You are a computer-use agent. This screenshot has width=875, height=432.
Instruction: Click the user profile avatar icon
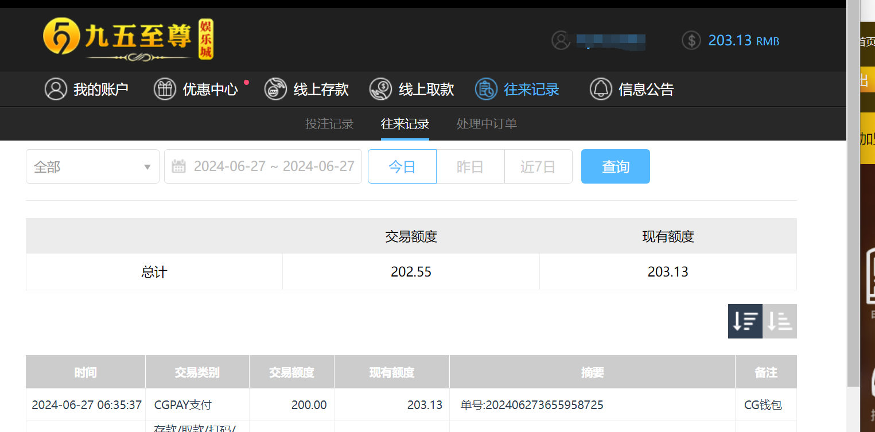tap(561, 40)
